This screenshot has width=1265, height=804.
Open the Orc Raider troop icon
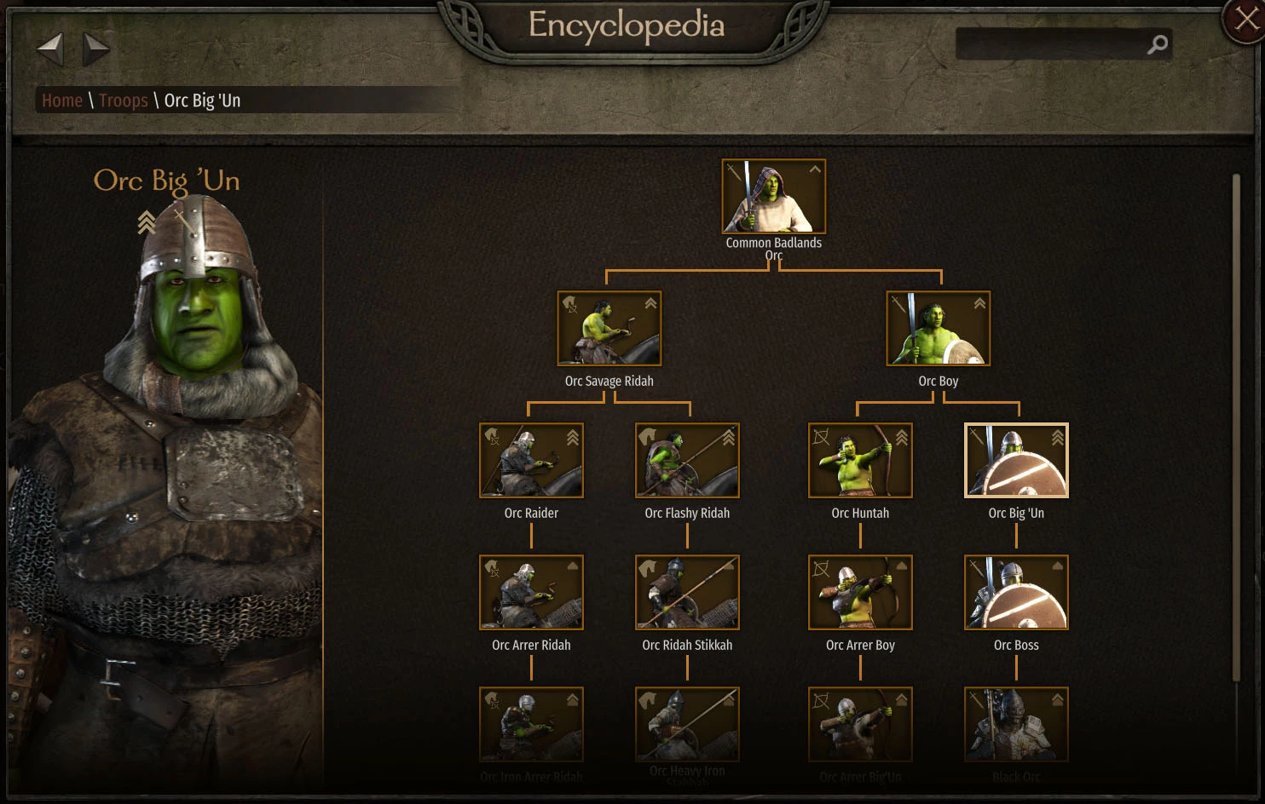click(531, 460)
